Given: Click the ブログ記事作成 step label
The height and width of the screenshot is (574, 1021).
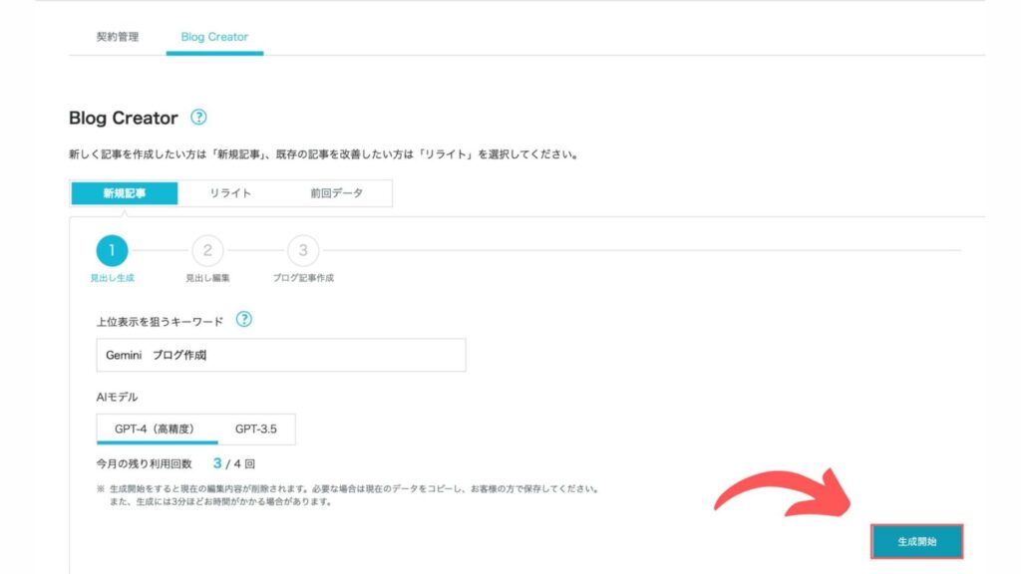Looking at the screenshot, I should pyautogui.click(x=303, y=278).
